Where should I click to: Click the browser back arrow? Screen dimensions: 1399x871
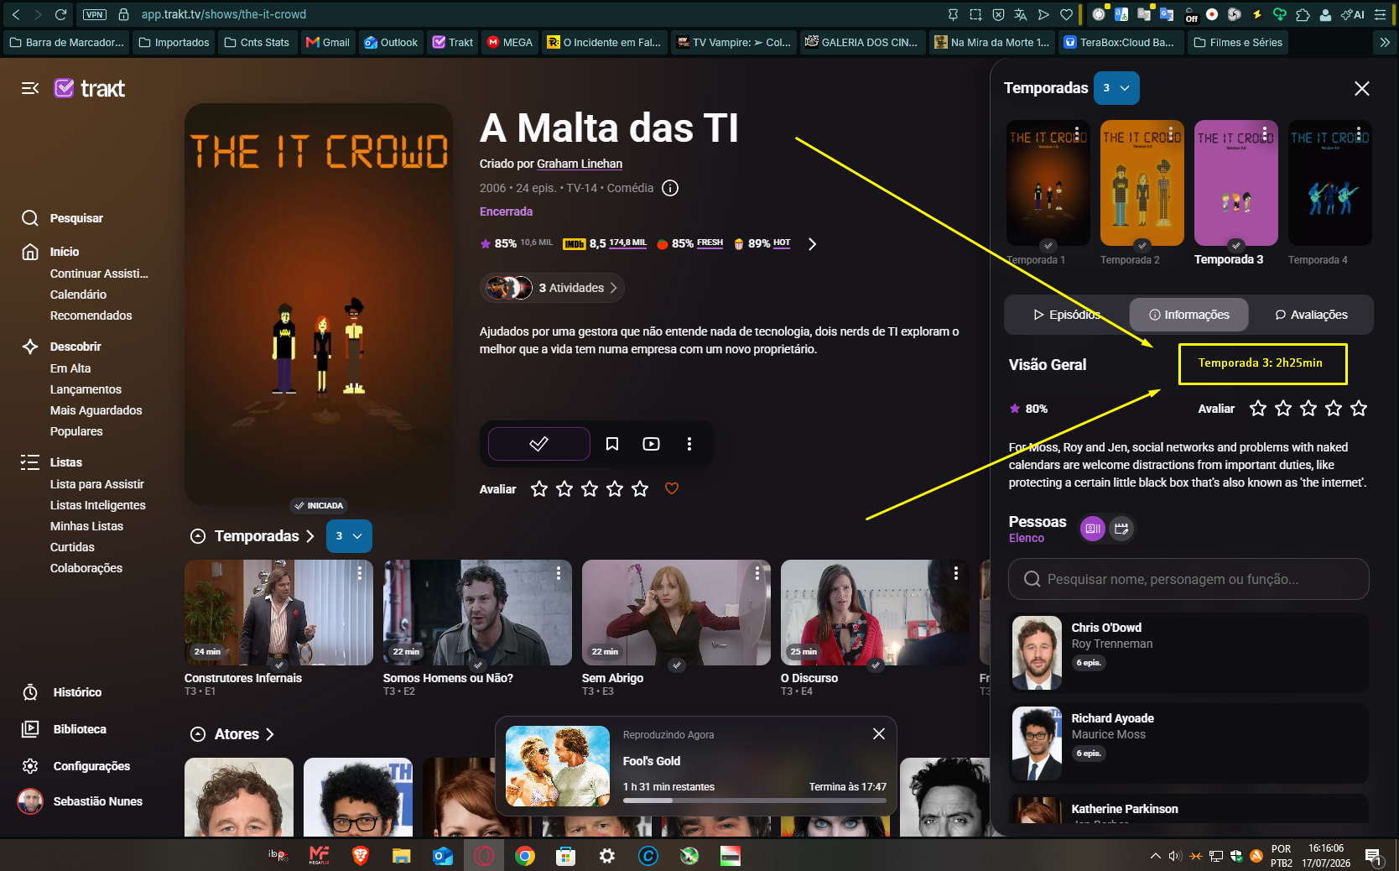[x=16, y=14]
